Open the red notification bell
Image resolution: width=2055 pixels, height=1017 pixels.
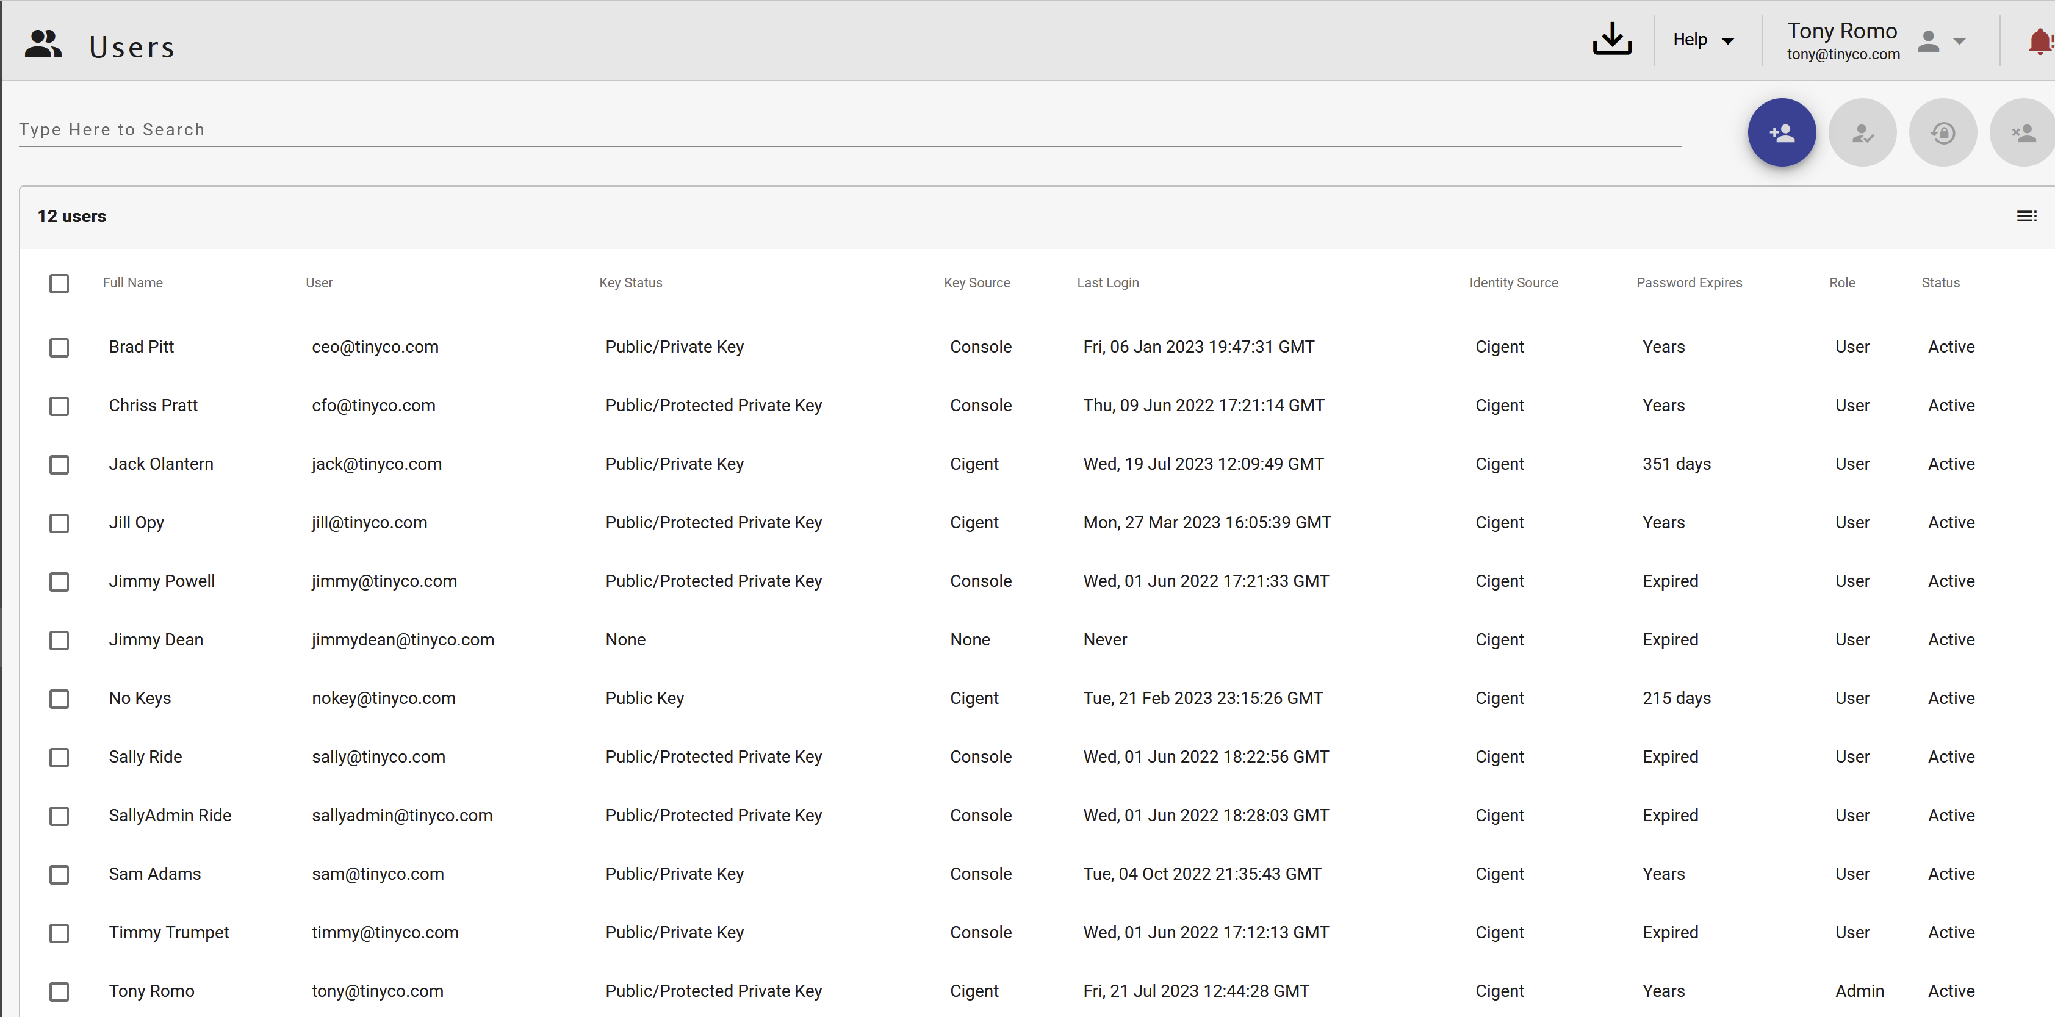tap(2039, 41)
